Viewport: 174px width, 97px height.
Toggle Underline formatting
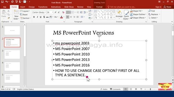(41, 17)
